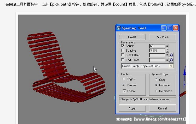Click the Spacing spinner arrows

pyautogui.click(x=167, y=51)
